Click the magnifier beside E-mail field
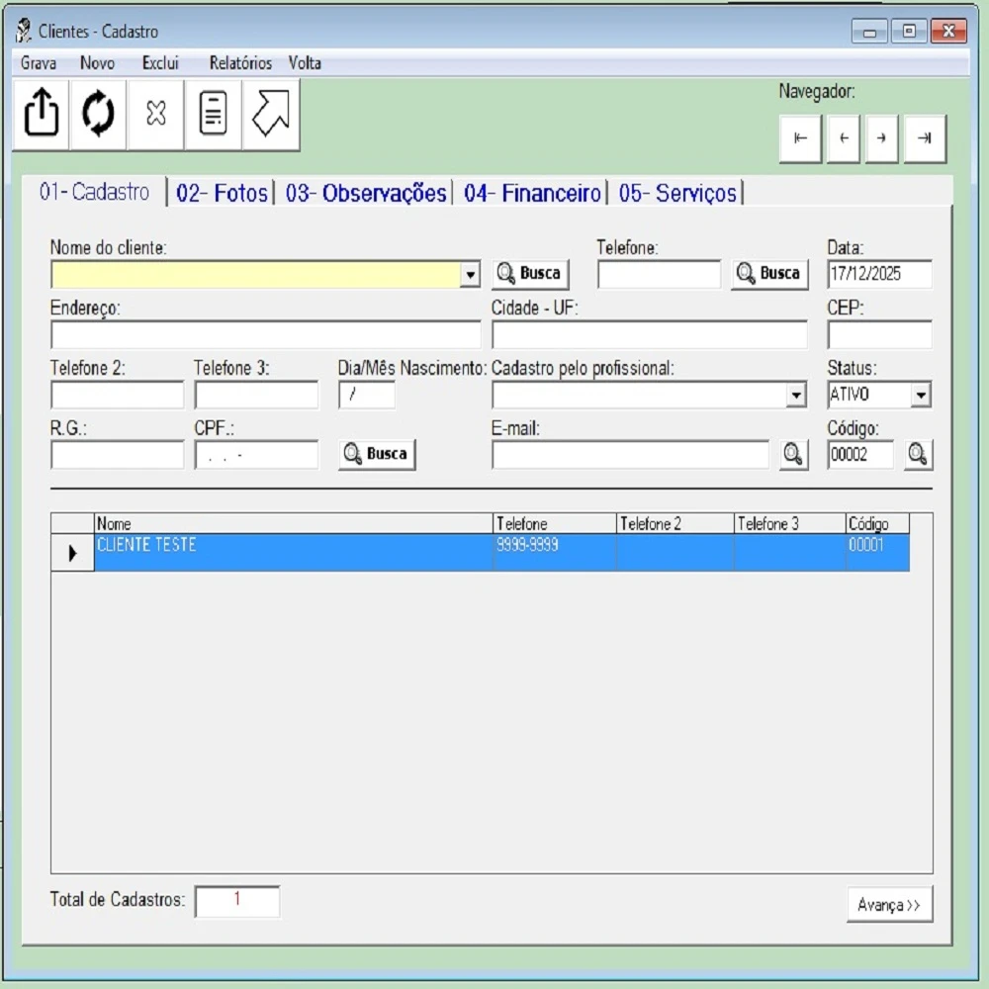The width and height of the screenshot is (989, 989). click(x=793, y=454)
